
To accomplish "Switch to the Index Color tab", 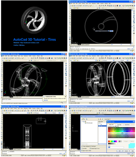I will coord(111,125).
